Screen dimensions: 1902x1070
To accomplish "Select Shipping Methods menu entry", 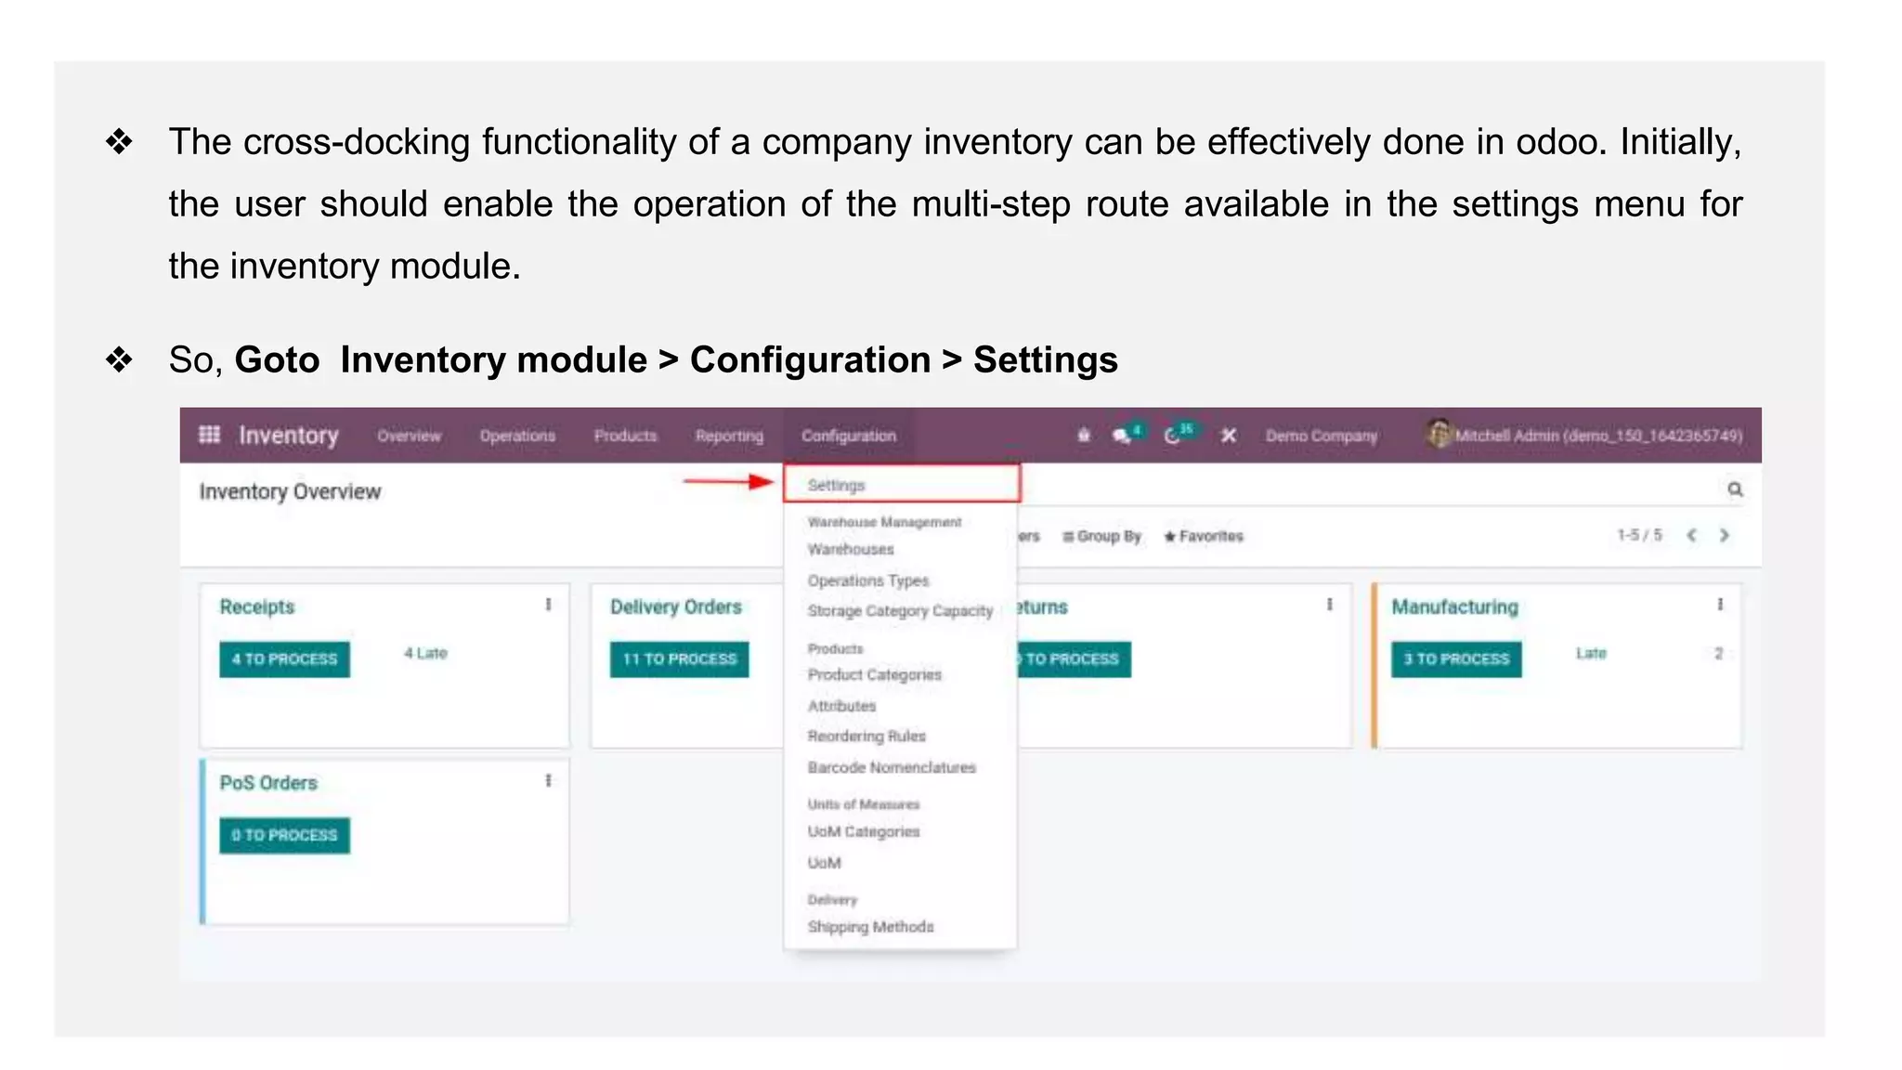I will (x=870, y=927).
